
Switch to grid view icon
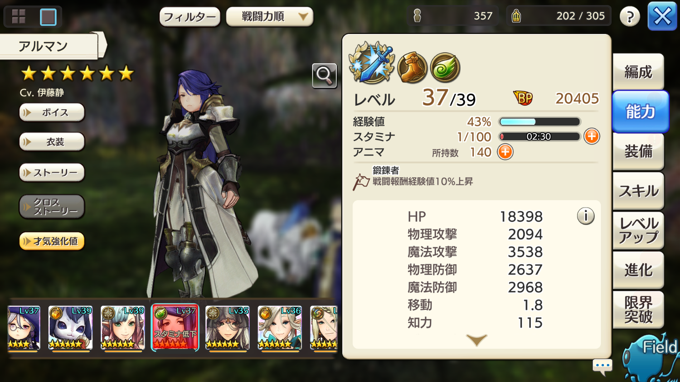(19, 17)
